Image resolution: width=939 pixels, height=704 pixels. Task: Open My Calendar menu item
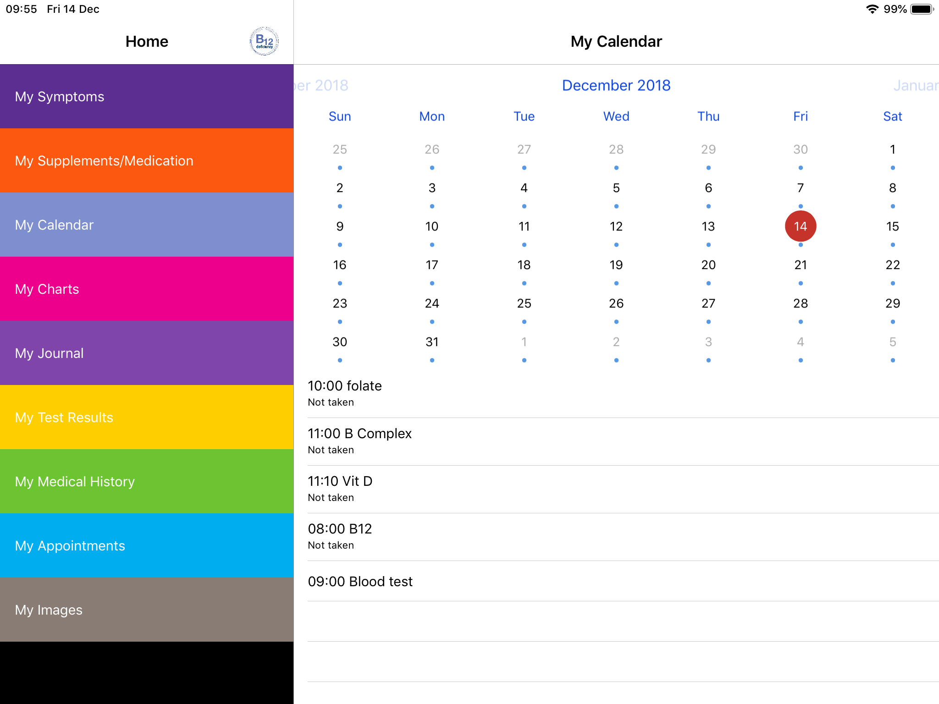(x=147, y=225)
